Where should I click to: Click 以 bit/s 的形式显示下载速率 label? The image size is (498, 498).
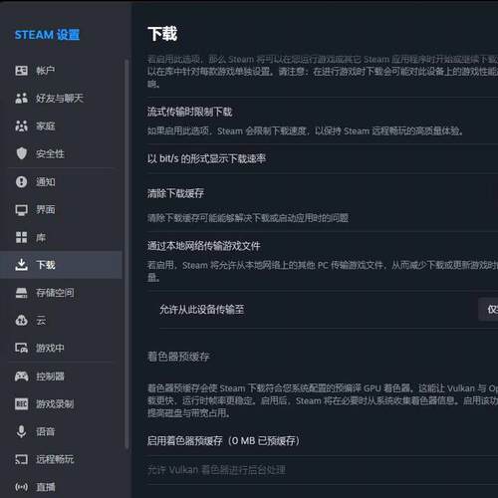click(x=206, y=158)
